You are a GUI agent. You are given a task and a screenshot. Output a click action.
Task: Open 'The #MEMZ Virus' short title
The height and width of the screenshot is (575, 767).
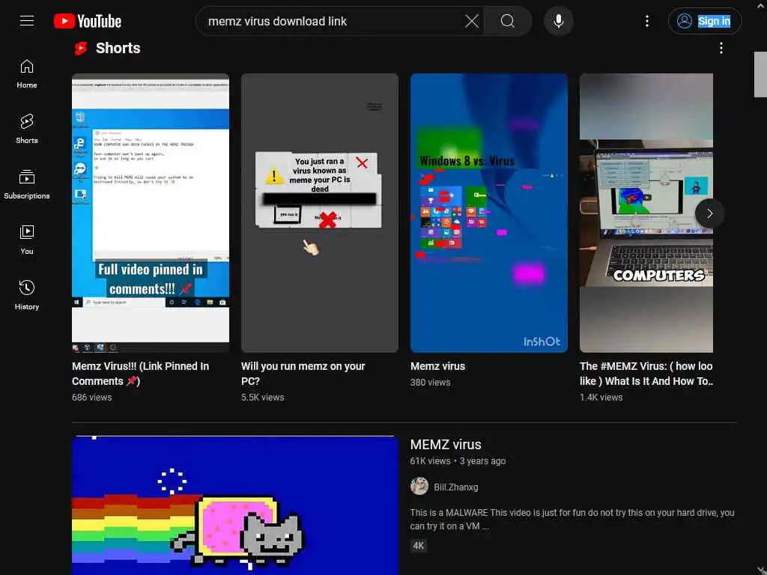[x=646, y=374]
